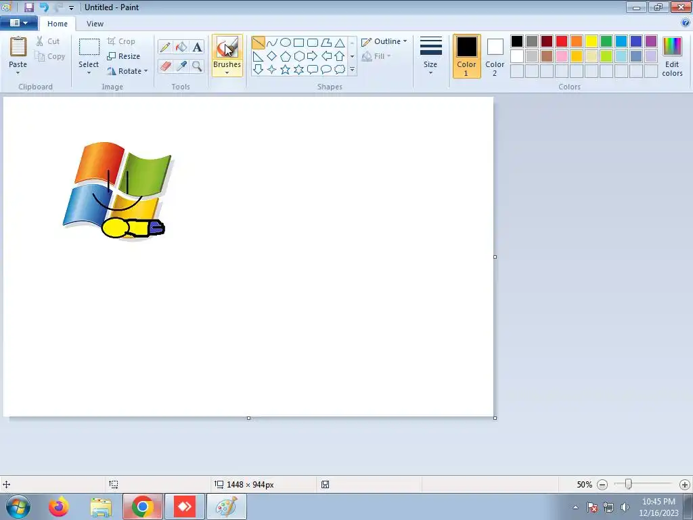This screenshot has width=693, height=520.
Task: Click the rectangular Select tool
Action: (x=89, y=47)
